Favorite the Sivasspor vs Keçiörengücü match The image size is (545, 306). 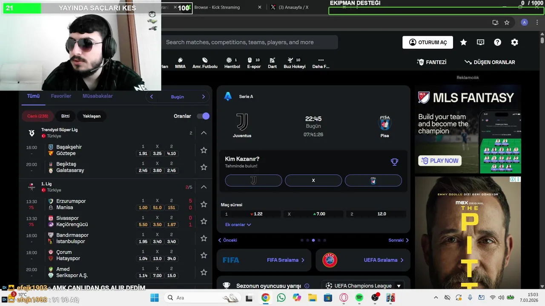click(x=204, y=221)
